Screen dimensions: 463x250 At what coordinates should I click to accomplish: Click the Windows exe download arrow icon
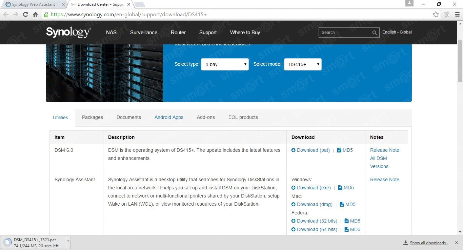point(294,188)
